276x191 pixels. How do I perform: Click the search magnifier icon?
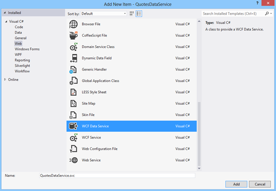[267, 13]
